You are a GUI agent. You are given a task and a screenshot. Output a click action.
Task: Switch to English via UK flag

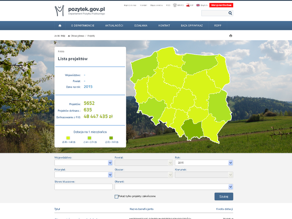pyautogui.click(x=198, y=5)
